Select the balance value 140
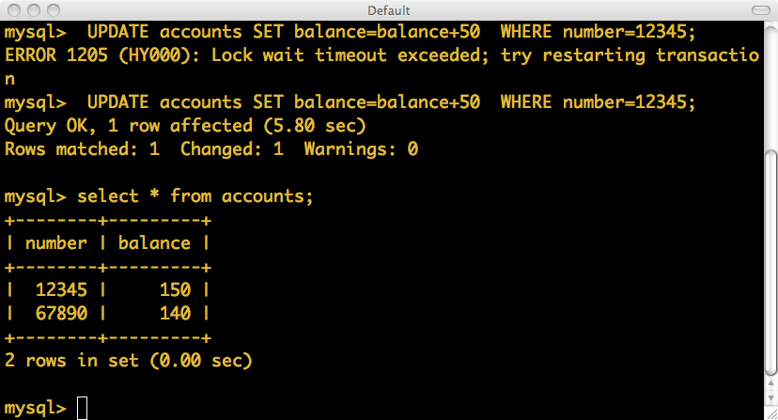 175,313
